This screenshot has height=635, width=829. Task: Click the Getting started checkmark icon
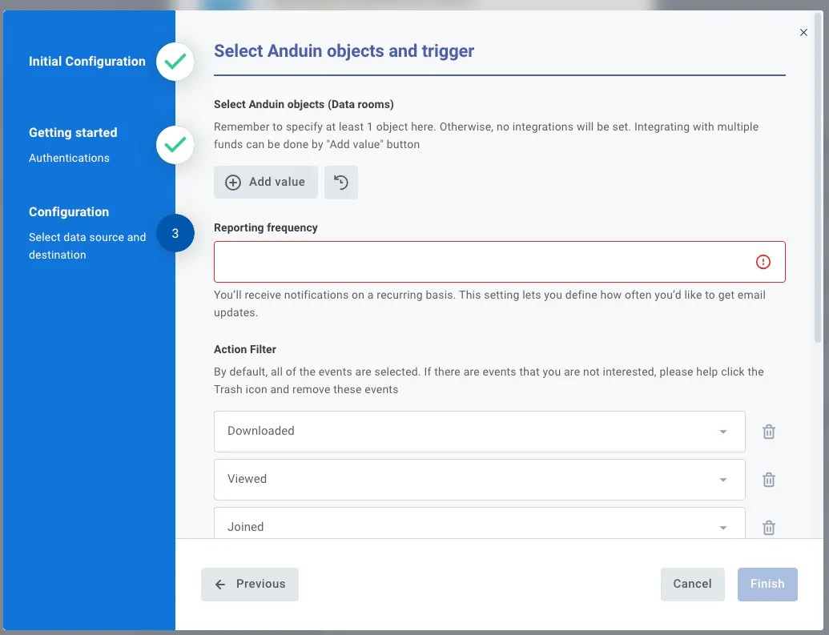[x=175, y=144]
